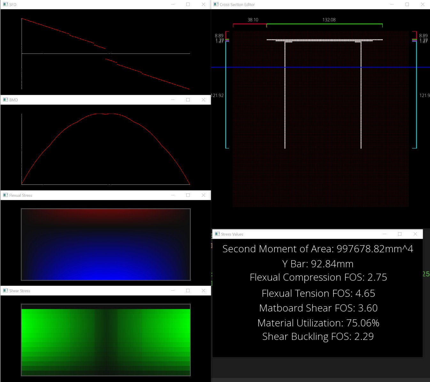Maximize the Cross Section Editor window
This screenshot has height=382, width=430.
click(407, 4)
